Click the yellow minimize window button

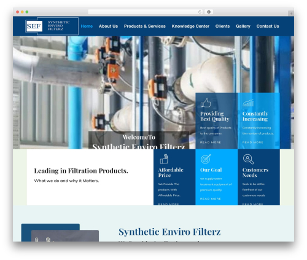coord(22,12)
